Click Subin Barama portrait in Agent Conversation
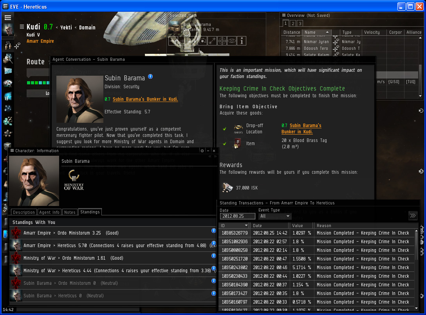Image resolution: width=426 pixels, height=315 pixels. pos(79,99)
